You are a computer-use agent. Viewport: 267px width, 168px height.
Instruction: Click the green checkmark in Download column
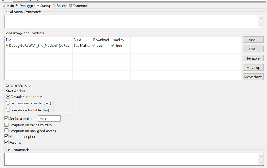pos(94,45)
